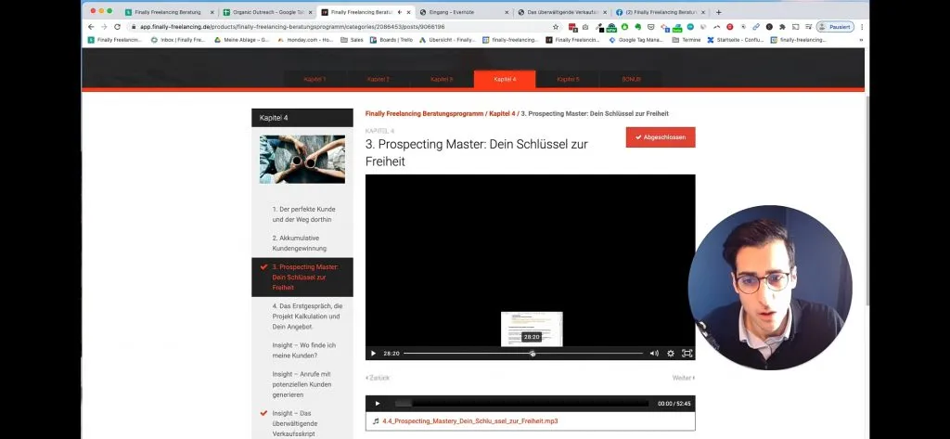The width and height of the screenshot is (950, 439).
Task: Click the video progress bar
Action: (523, 354)
